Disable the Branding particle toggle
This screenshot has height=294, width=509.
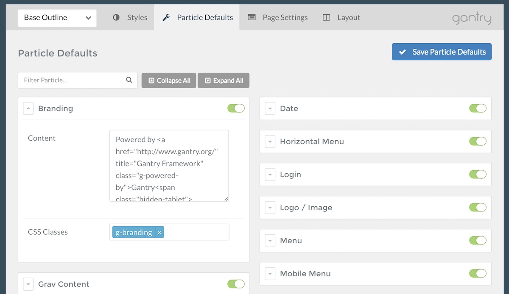[x=236, y=108]
